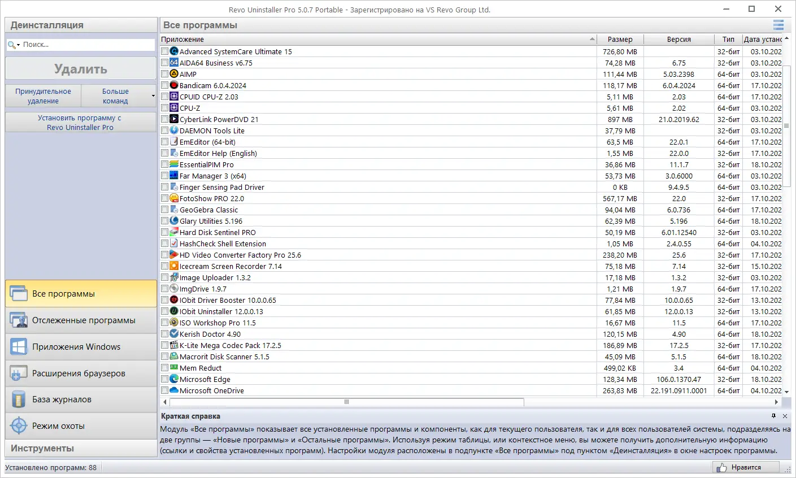Click the Advanced SystemCare Ultimate 15 app icon

[174, 51]
